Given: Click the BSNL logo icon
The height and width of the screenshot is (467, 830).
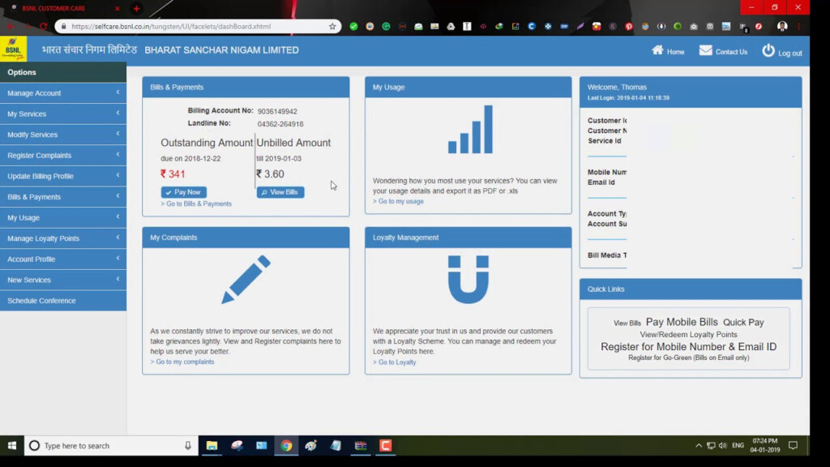Looking at the screenshot, I should 13,49.
